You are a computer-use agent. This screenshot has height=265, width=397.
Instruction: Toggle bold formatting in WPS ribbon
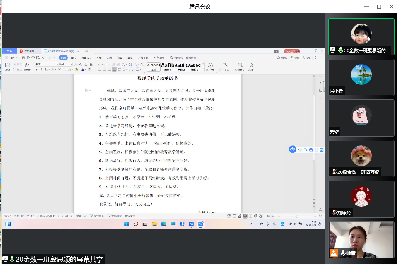36,70
